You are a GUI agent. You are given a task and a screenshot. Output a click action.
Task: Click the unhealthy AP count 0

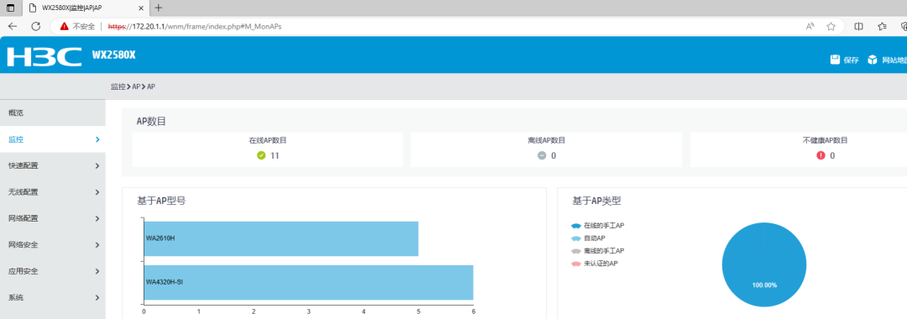coord(832,154)
